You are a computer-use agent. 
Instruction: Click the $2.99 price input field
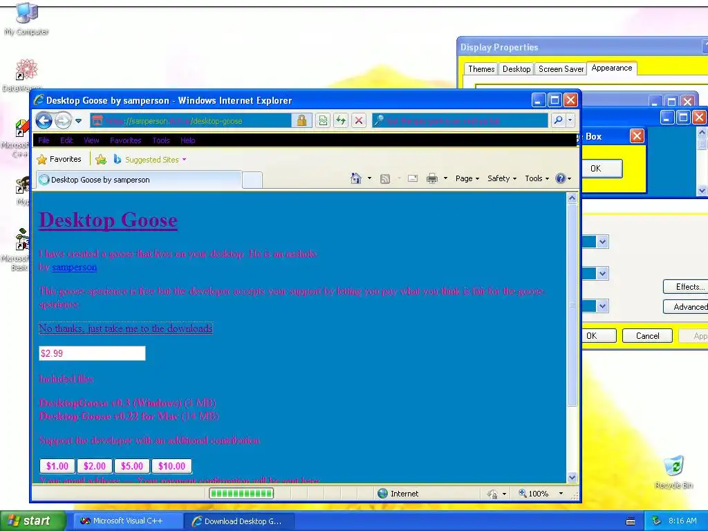(92, 353)
